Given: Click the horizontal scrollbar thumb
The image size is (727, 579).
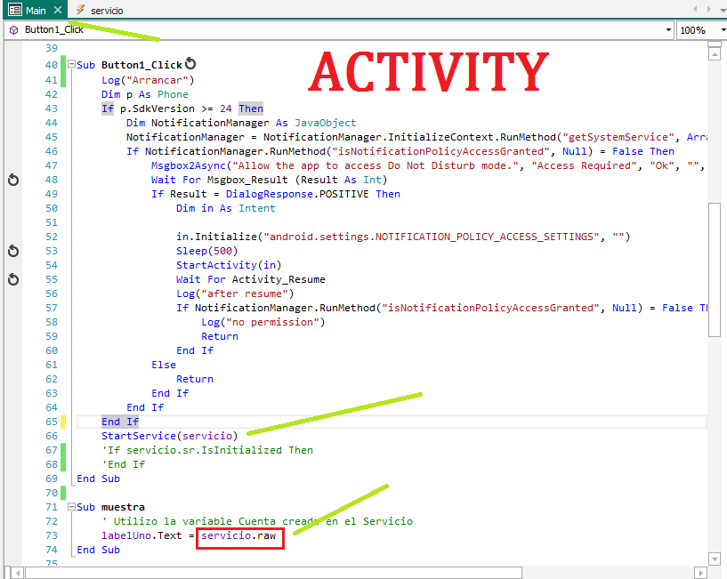Looking at the screenshot, I should [x=273, y=573].
